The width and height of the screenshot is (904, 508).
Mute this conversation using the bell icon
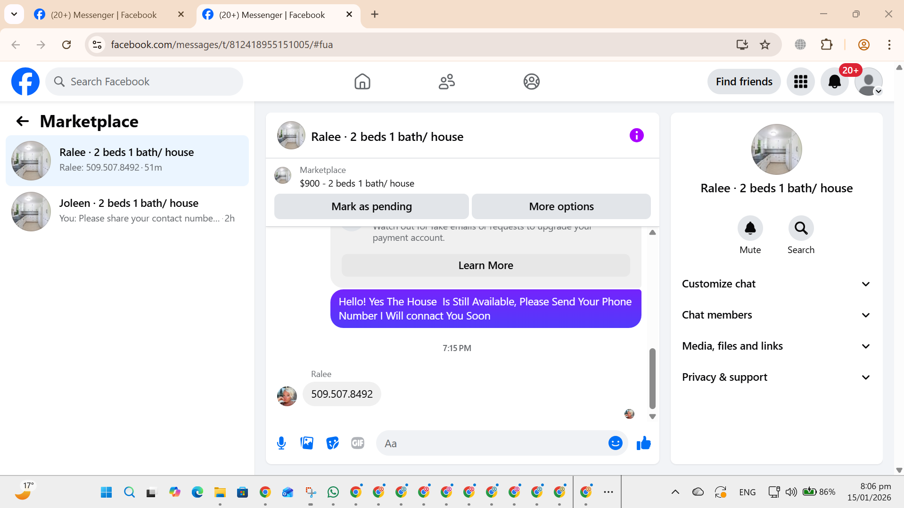tap(750, 228)
